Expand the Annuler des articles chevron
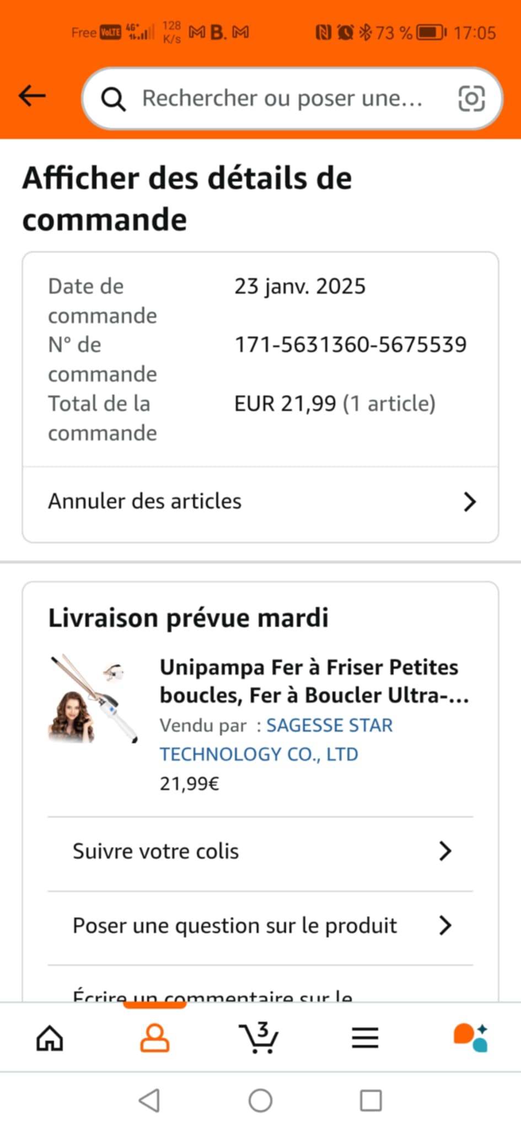 [470, 502]
